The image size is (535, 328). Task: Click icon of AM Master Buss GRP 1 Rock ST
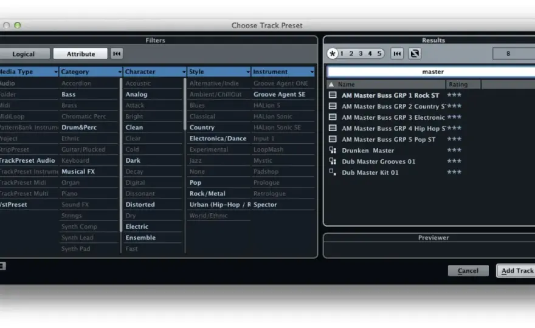click(x=333, y=95)
